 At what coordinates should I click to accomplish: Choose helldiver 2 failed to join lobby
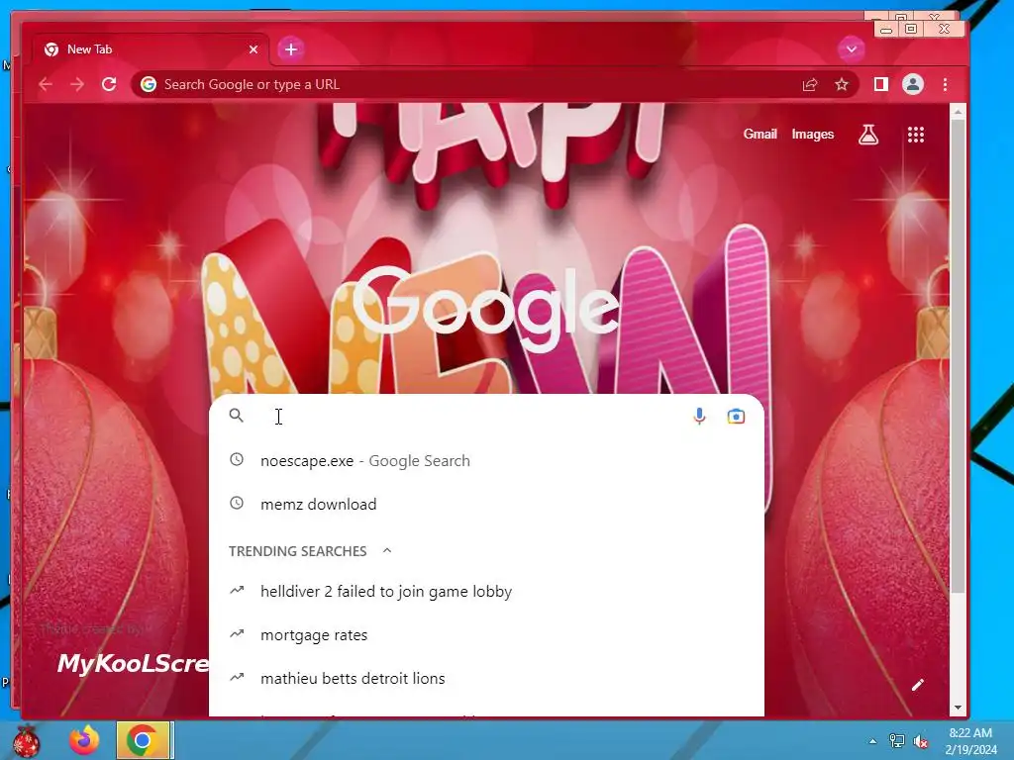click(486, 592)
